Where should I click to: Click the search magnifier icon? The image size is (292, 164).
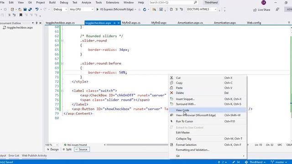click(195, 2)
